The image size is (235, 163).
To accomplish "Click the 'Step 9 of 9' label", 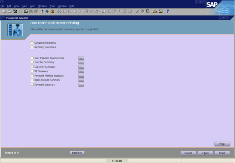I will click(x=12, y=153).
